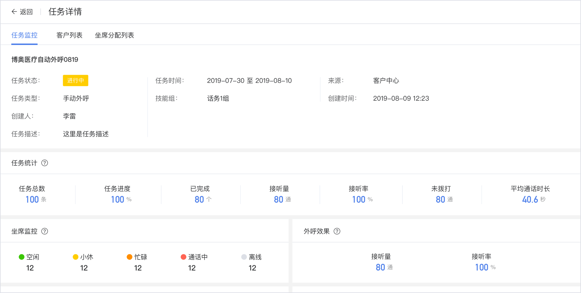Click the 进行中 status badge
This screenshot has width=581, height=293.
click(x=76, y=81)
